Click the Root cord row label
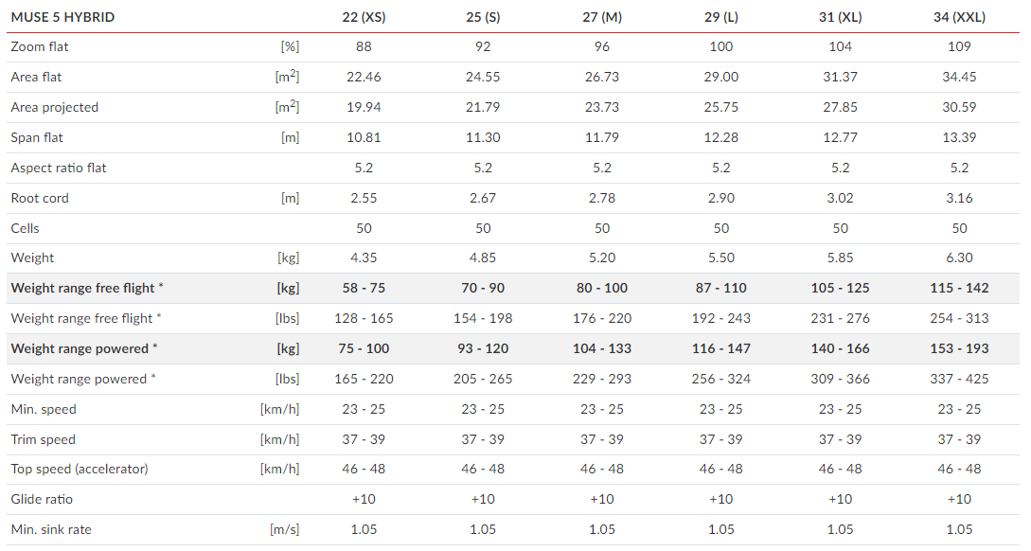1031x551 pixels. pos(40,198)
